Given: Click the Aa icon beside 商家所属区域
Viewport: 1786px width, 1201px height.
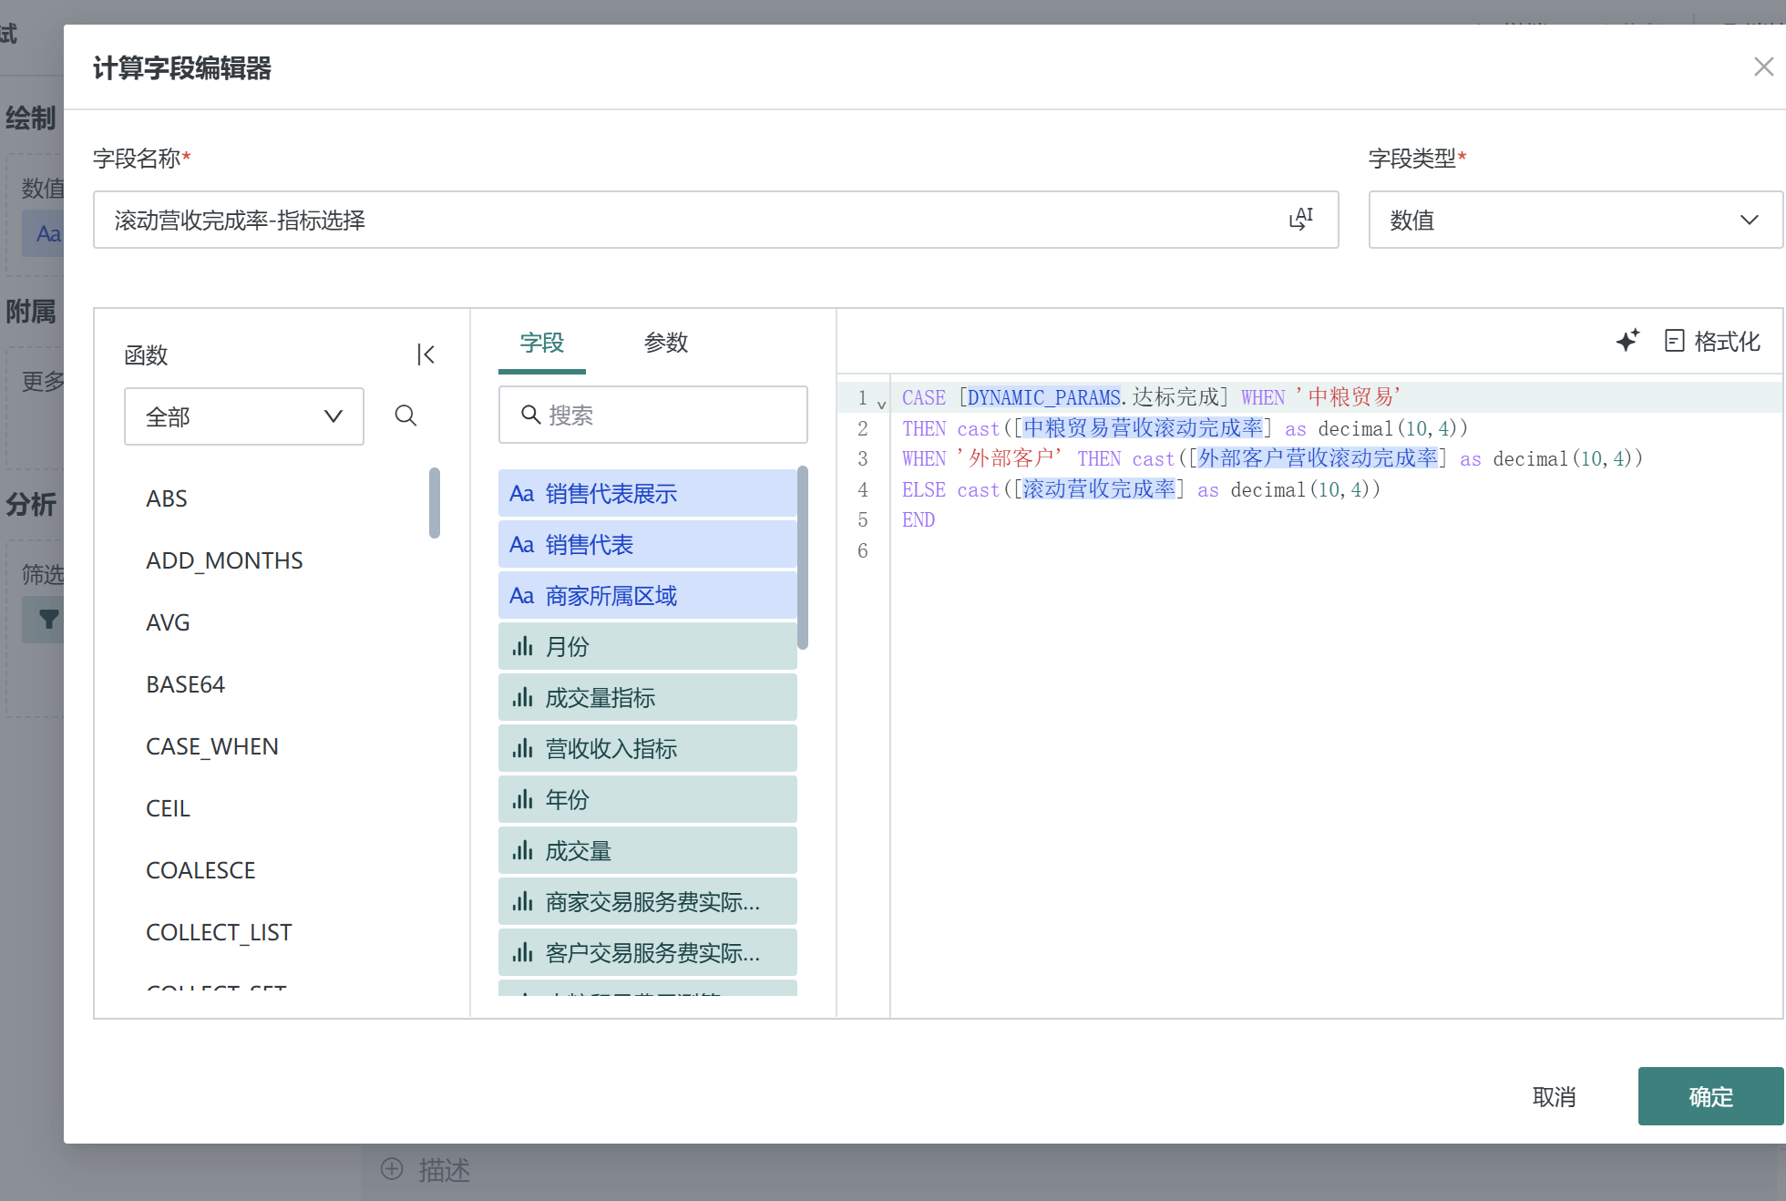Looking at the screenshot, I should point(521,595).
